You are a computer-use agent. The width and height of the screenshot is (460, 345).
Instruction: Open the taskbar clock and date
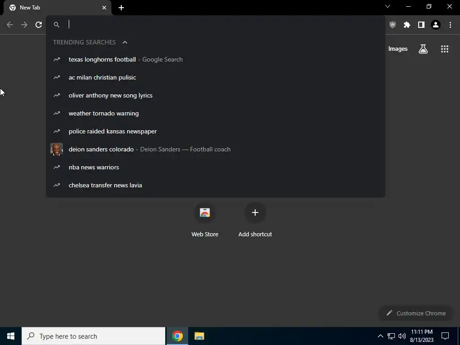[x=421, y=336]
